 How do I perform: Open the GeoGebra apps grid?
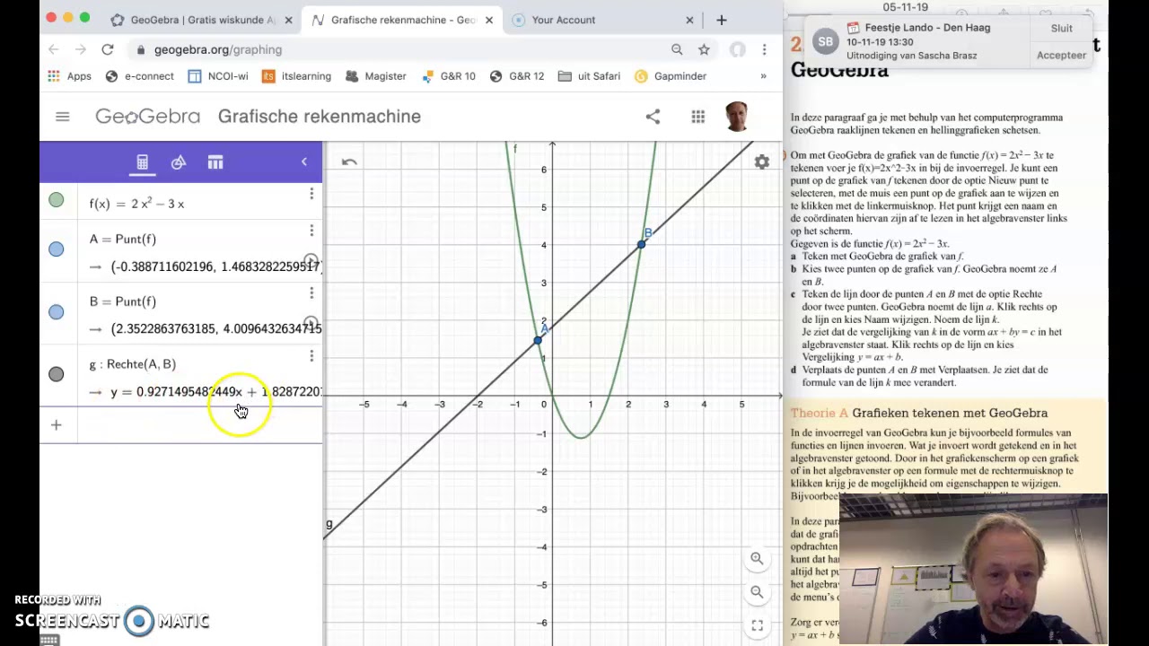[697, 117]
